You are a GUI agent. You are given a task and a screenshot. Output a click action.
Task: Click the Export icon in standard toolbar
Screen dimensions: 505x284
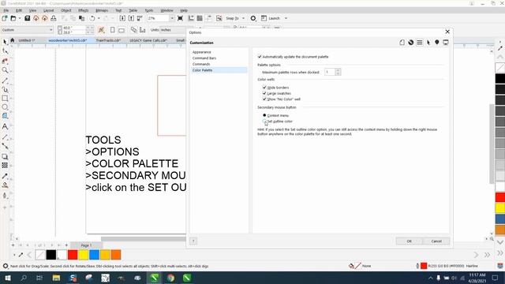tap(131, 18)
